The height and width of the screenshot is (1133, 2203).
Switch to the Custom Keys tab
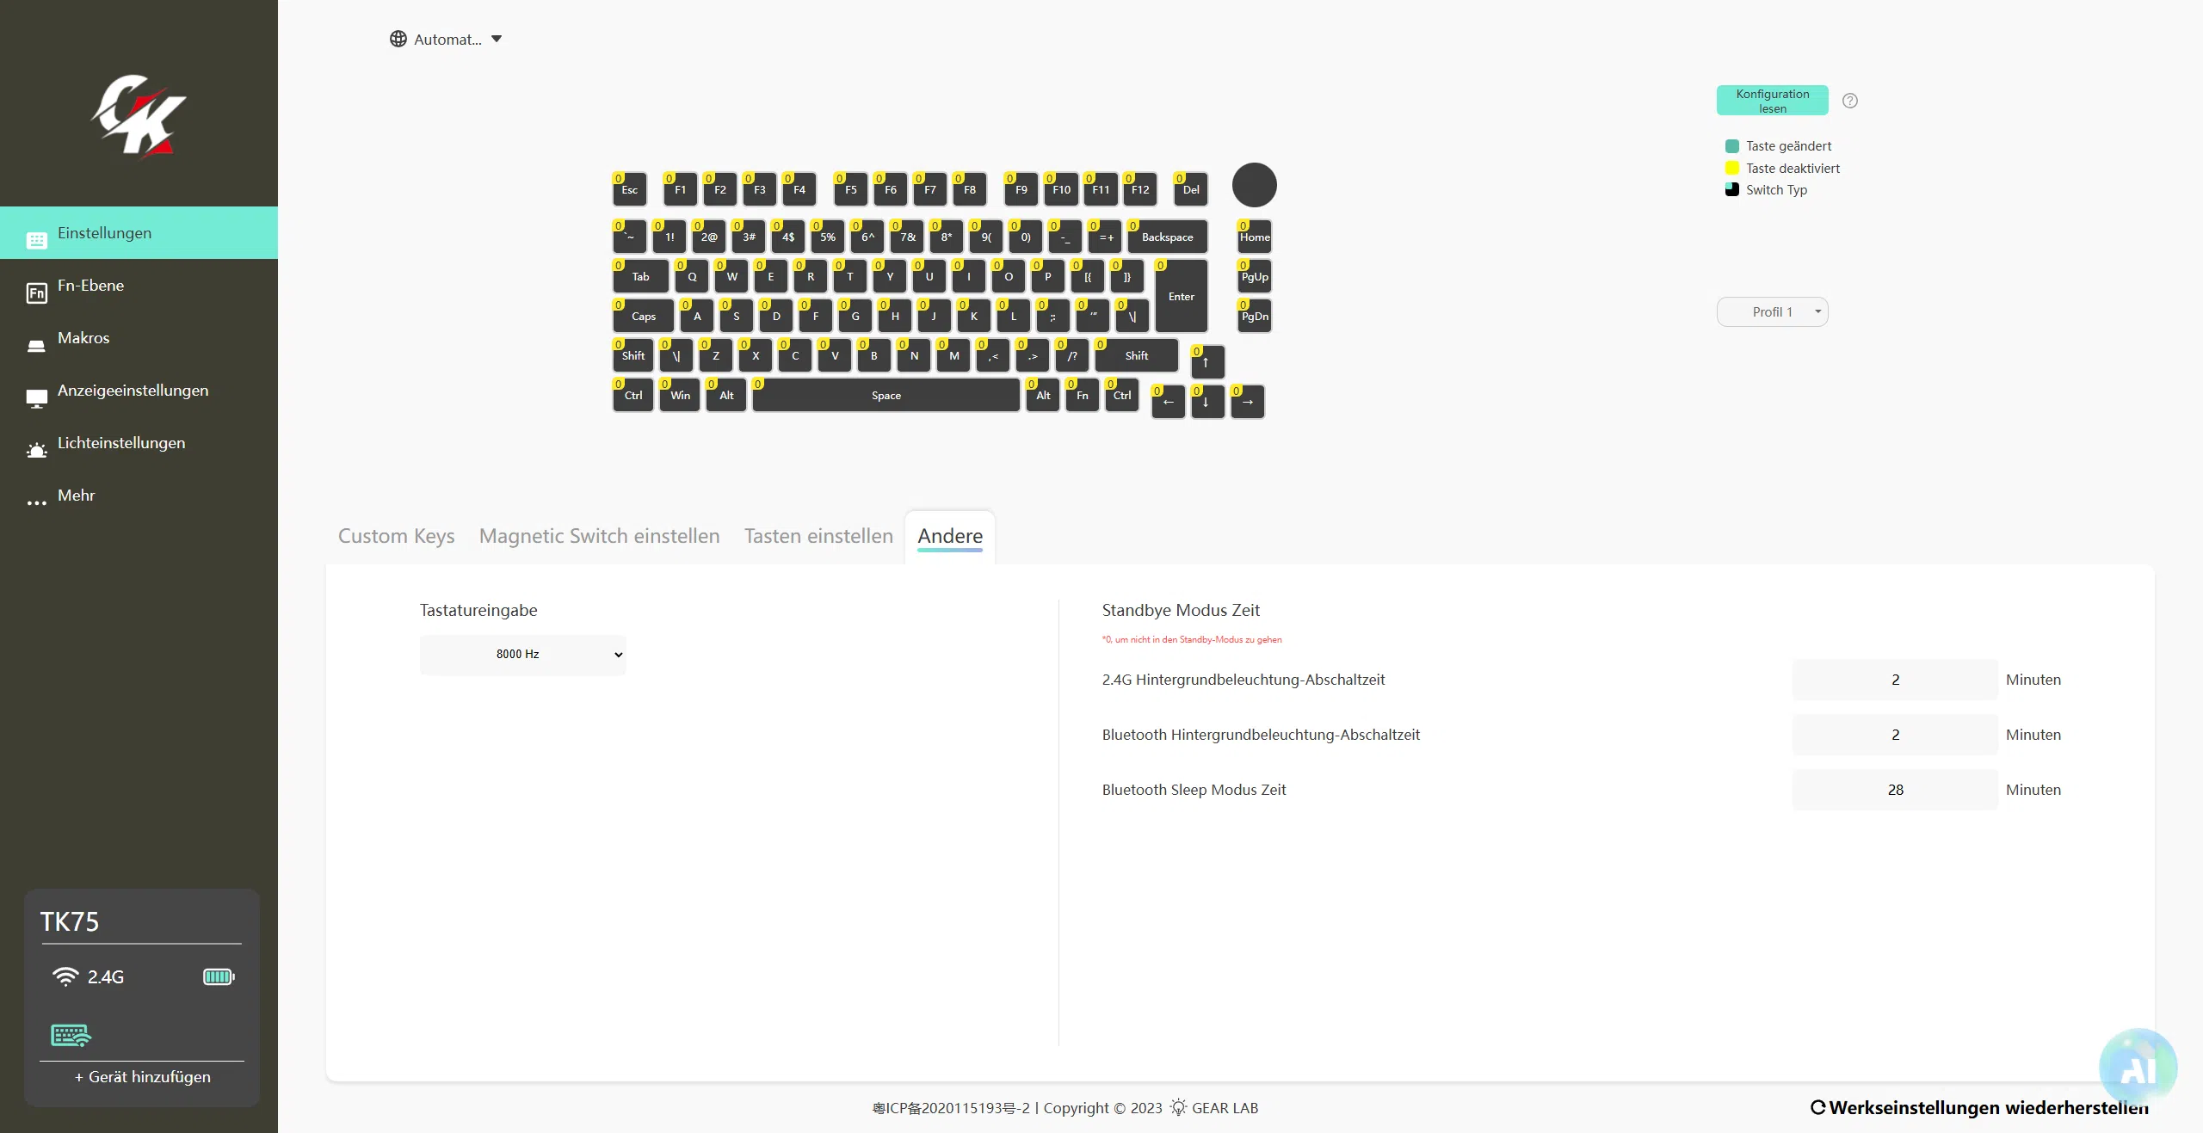point(396,536)
